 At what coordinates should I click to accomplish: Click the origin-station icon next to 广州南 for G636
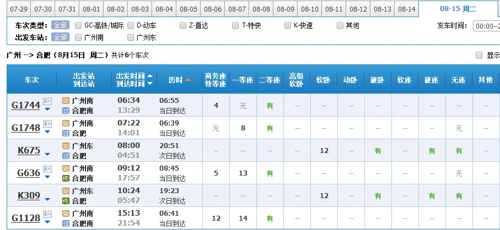(66, 168)
